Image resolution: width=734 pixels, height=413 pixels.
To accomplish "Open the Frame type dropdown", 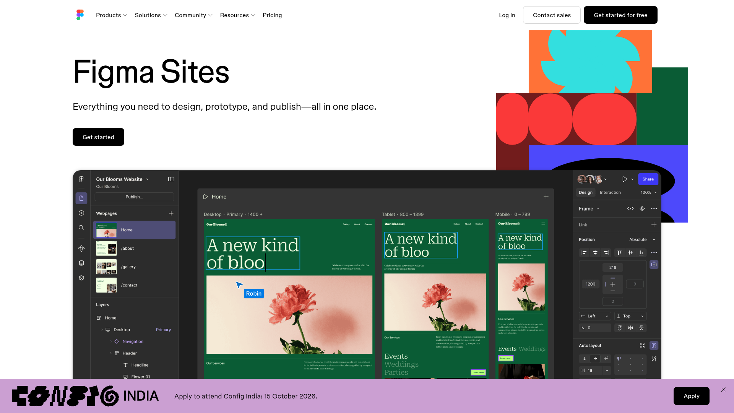I will click(x=589, y=208).
